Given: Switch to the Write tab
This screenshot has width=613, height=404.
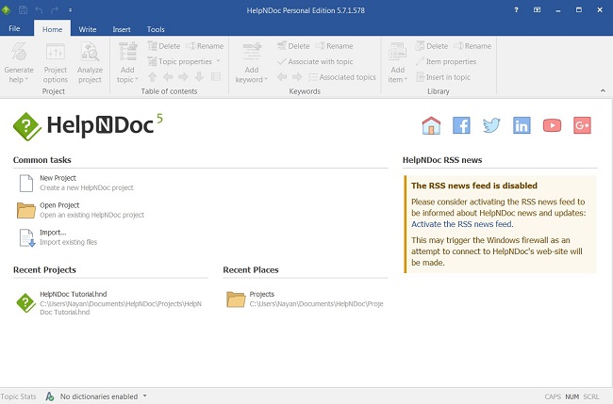Looking at the screenshot, I should pyautogui.click(x=88, y=29).
